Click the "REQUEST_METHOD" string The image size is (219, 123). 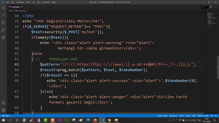point(66,27)
